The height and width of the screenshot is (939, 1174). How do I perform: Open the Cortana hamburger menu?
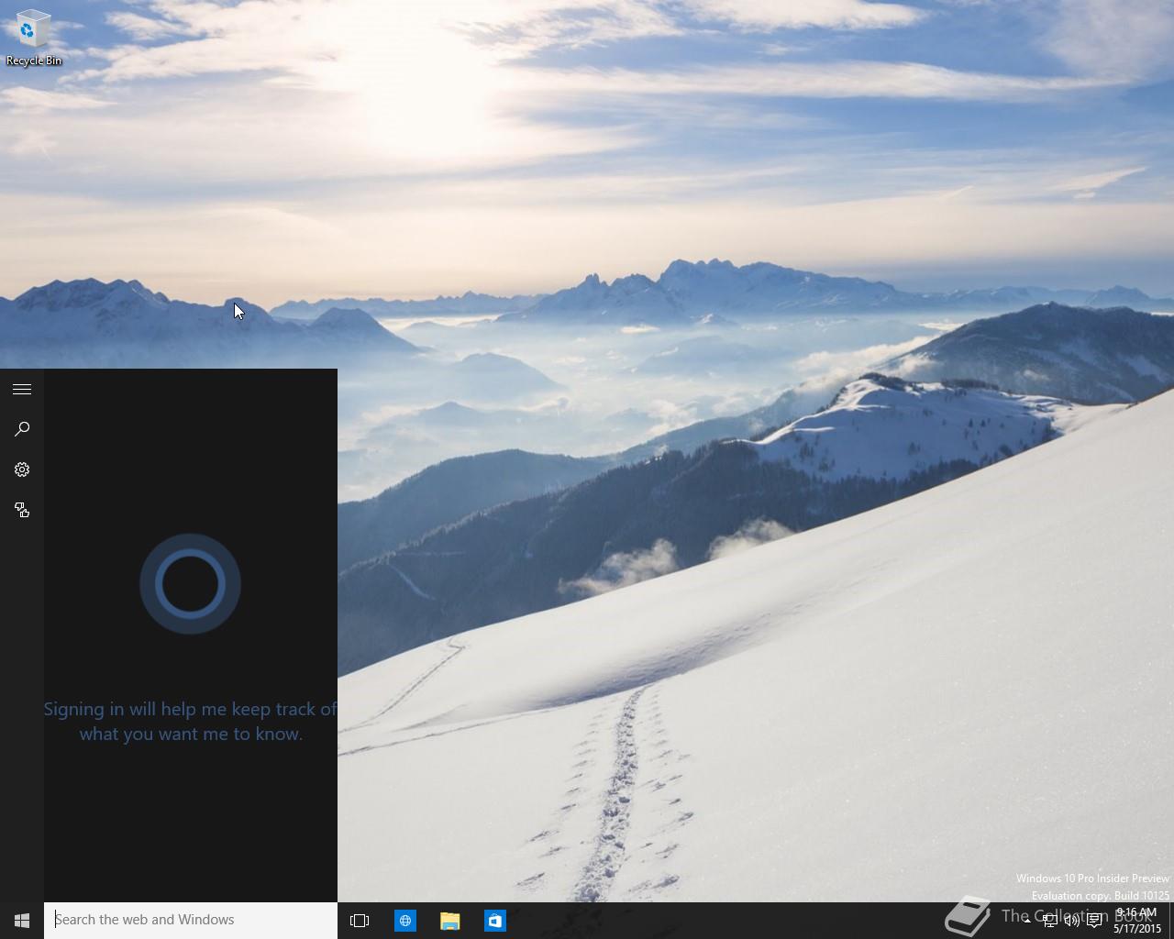tap(22, 390)
